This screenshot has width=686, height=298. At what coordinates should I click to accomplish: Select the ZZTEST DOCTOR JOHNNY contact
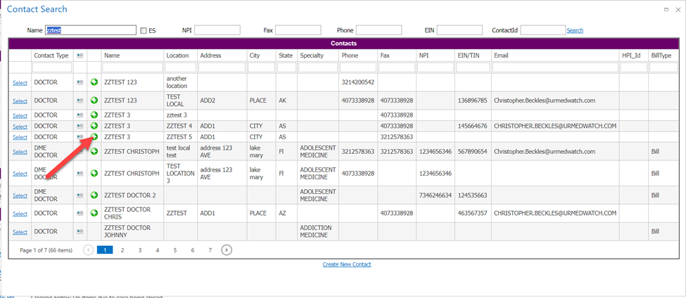click(x=20, y=232)
